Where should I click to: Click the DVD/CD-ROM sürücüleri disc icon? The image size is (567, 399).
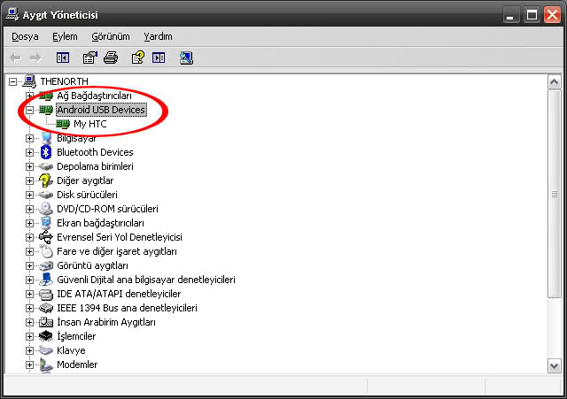coord(46,209)
